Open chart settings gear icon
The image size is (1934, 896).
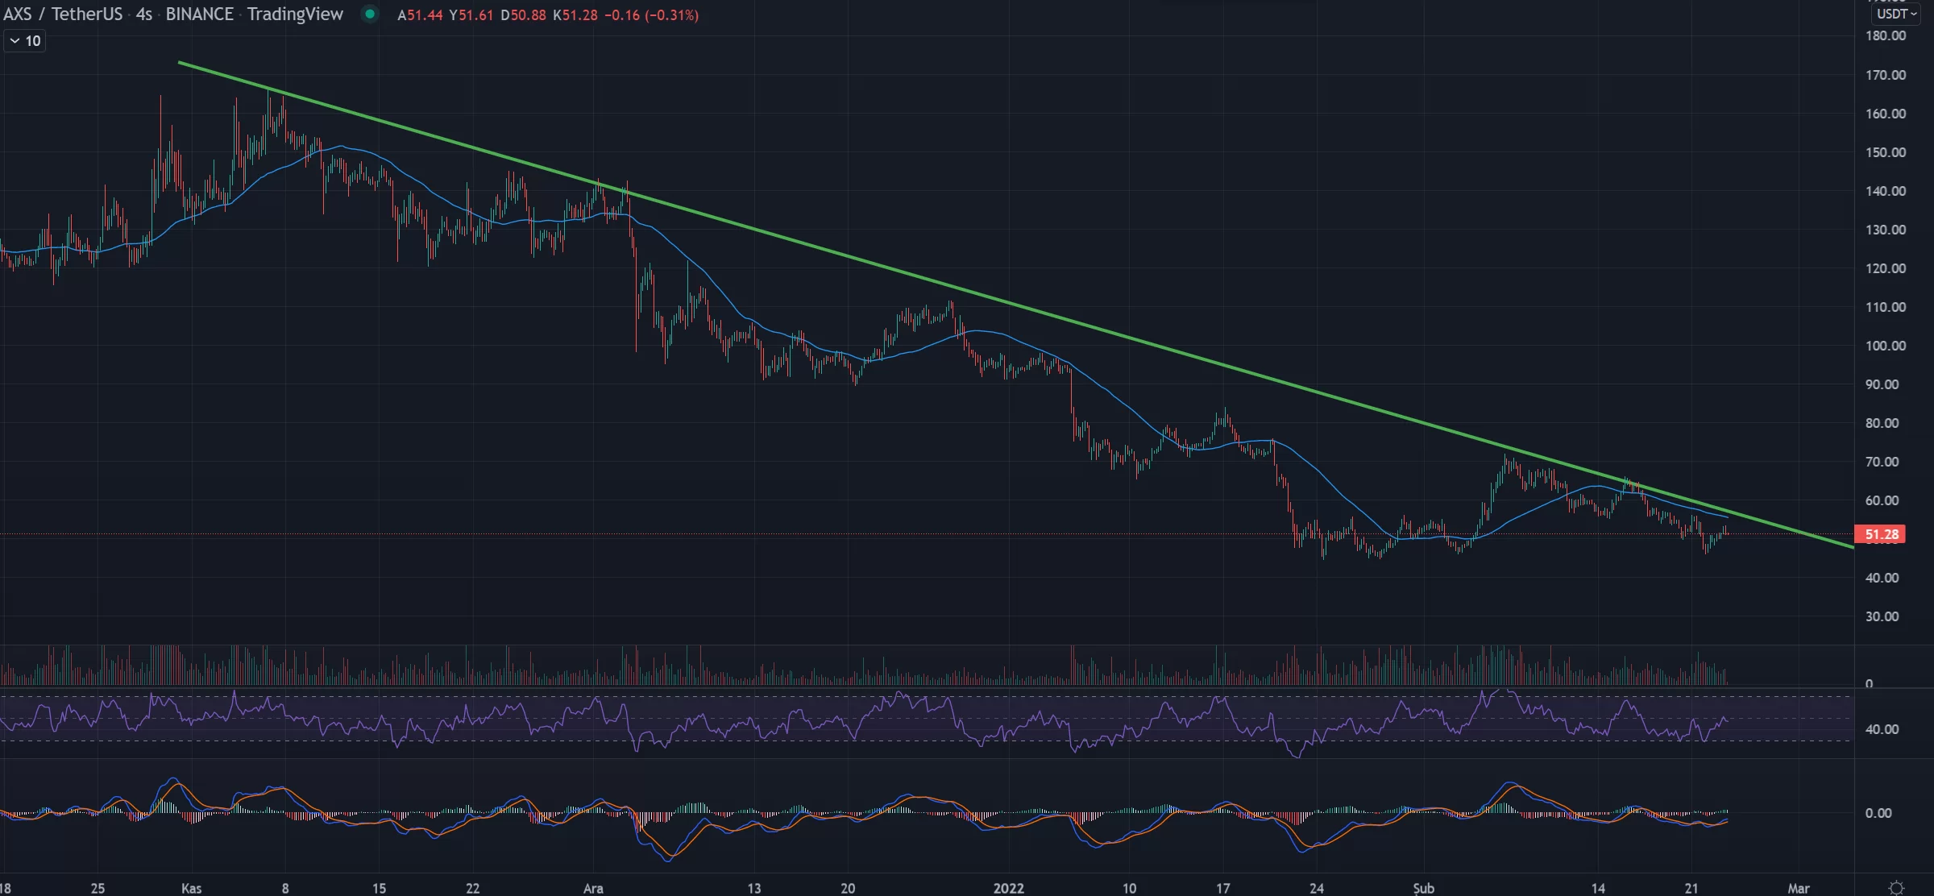coord(1897,887)
